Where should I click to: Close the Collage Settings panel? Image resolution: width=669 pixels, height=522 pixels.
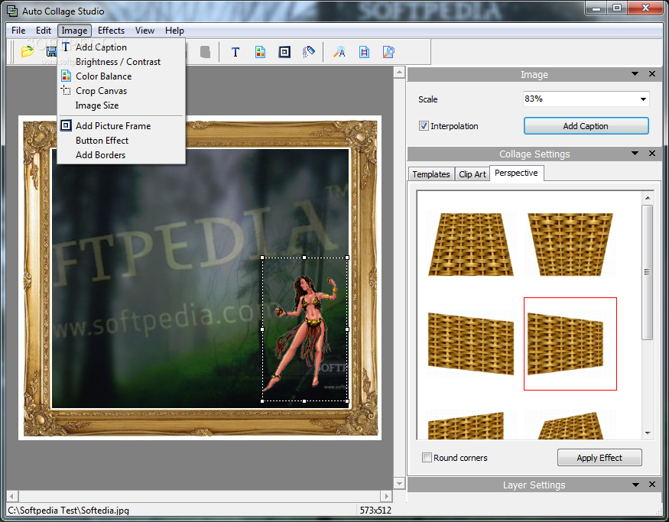click(652, 153)
